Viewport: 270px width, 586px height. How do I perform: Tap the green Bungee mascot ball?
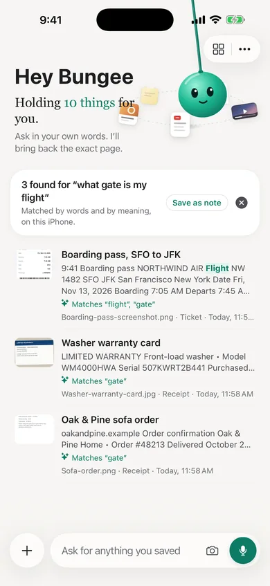pyautogui.click(x=202, y=93)
